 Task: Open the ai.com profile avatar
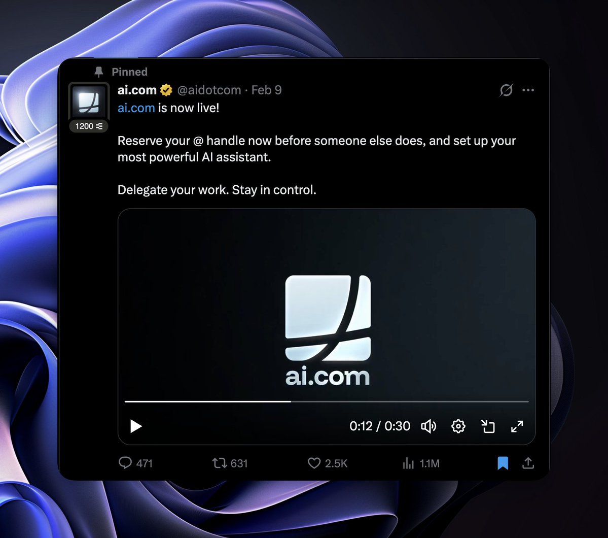coord(89,102)
